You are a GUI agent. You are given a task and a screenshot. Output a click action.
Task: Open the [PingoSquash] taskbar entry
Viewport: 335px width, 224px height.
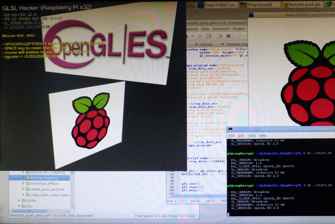pos(259,5)
